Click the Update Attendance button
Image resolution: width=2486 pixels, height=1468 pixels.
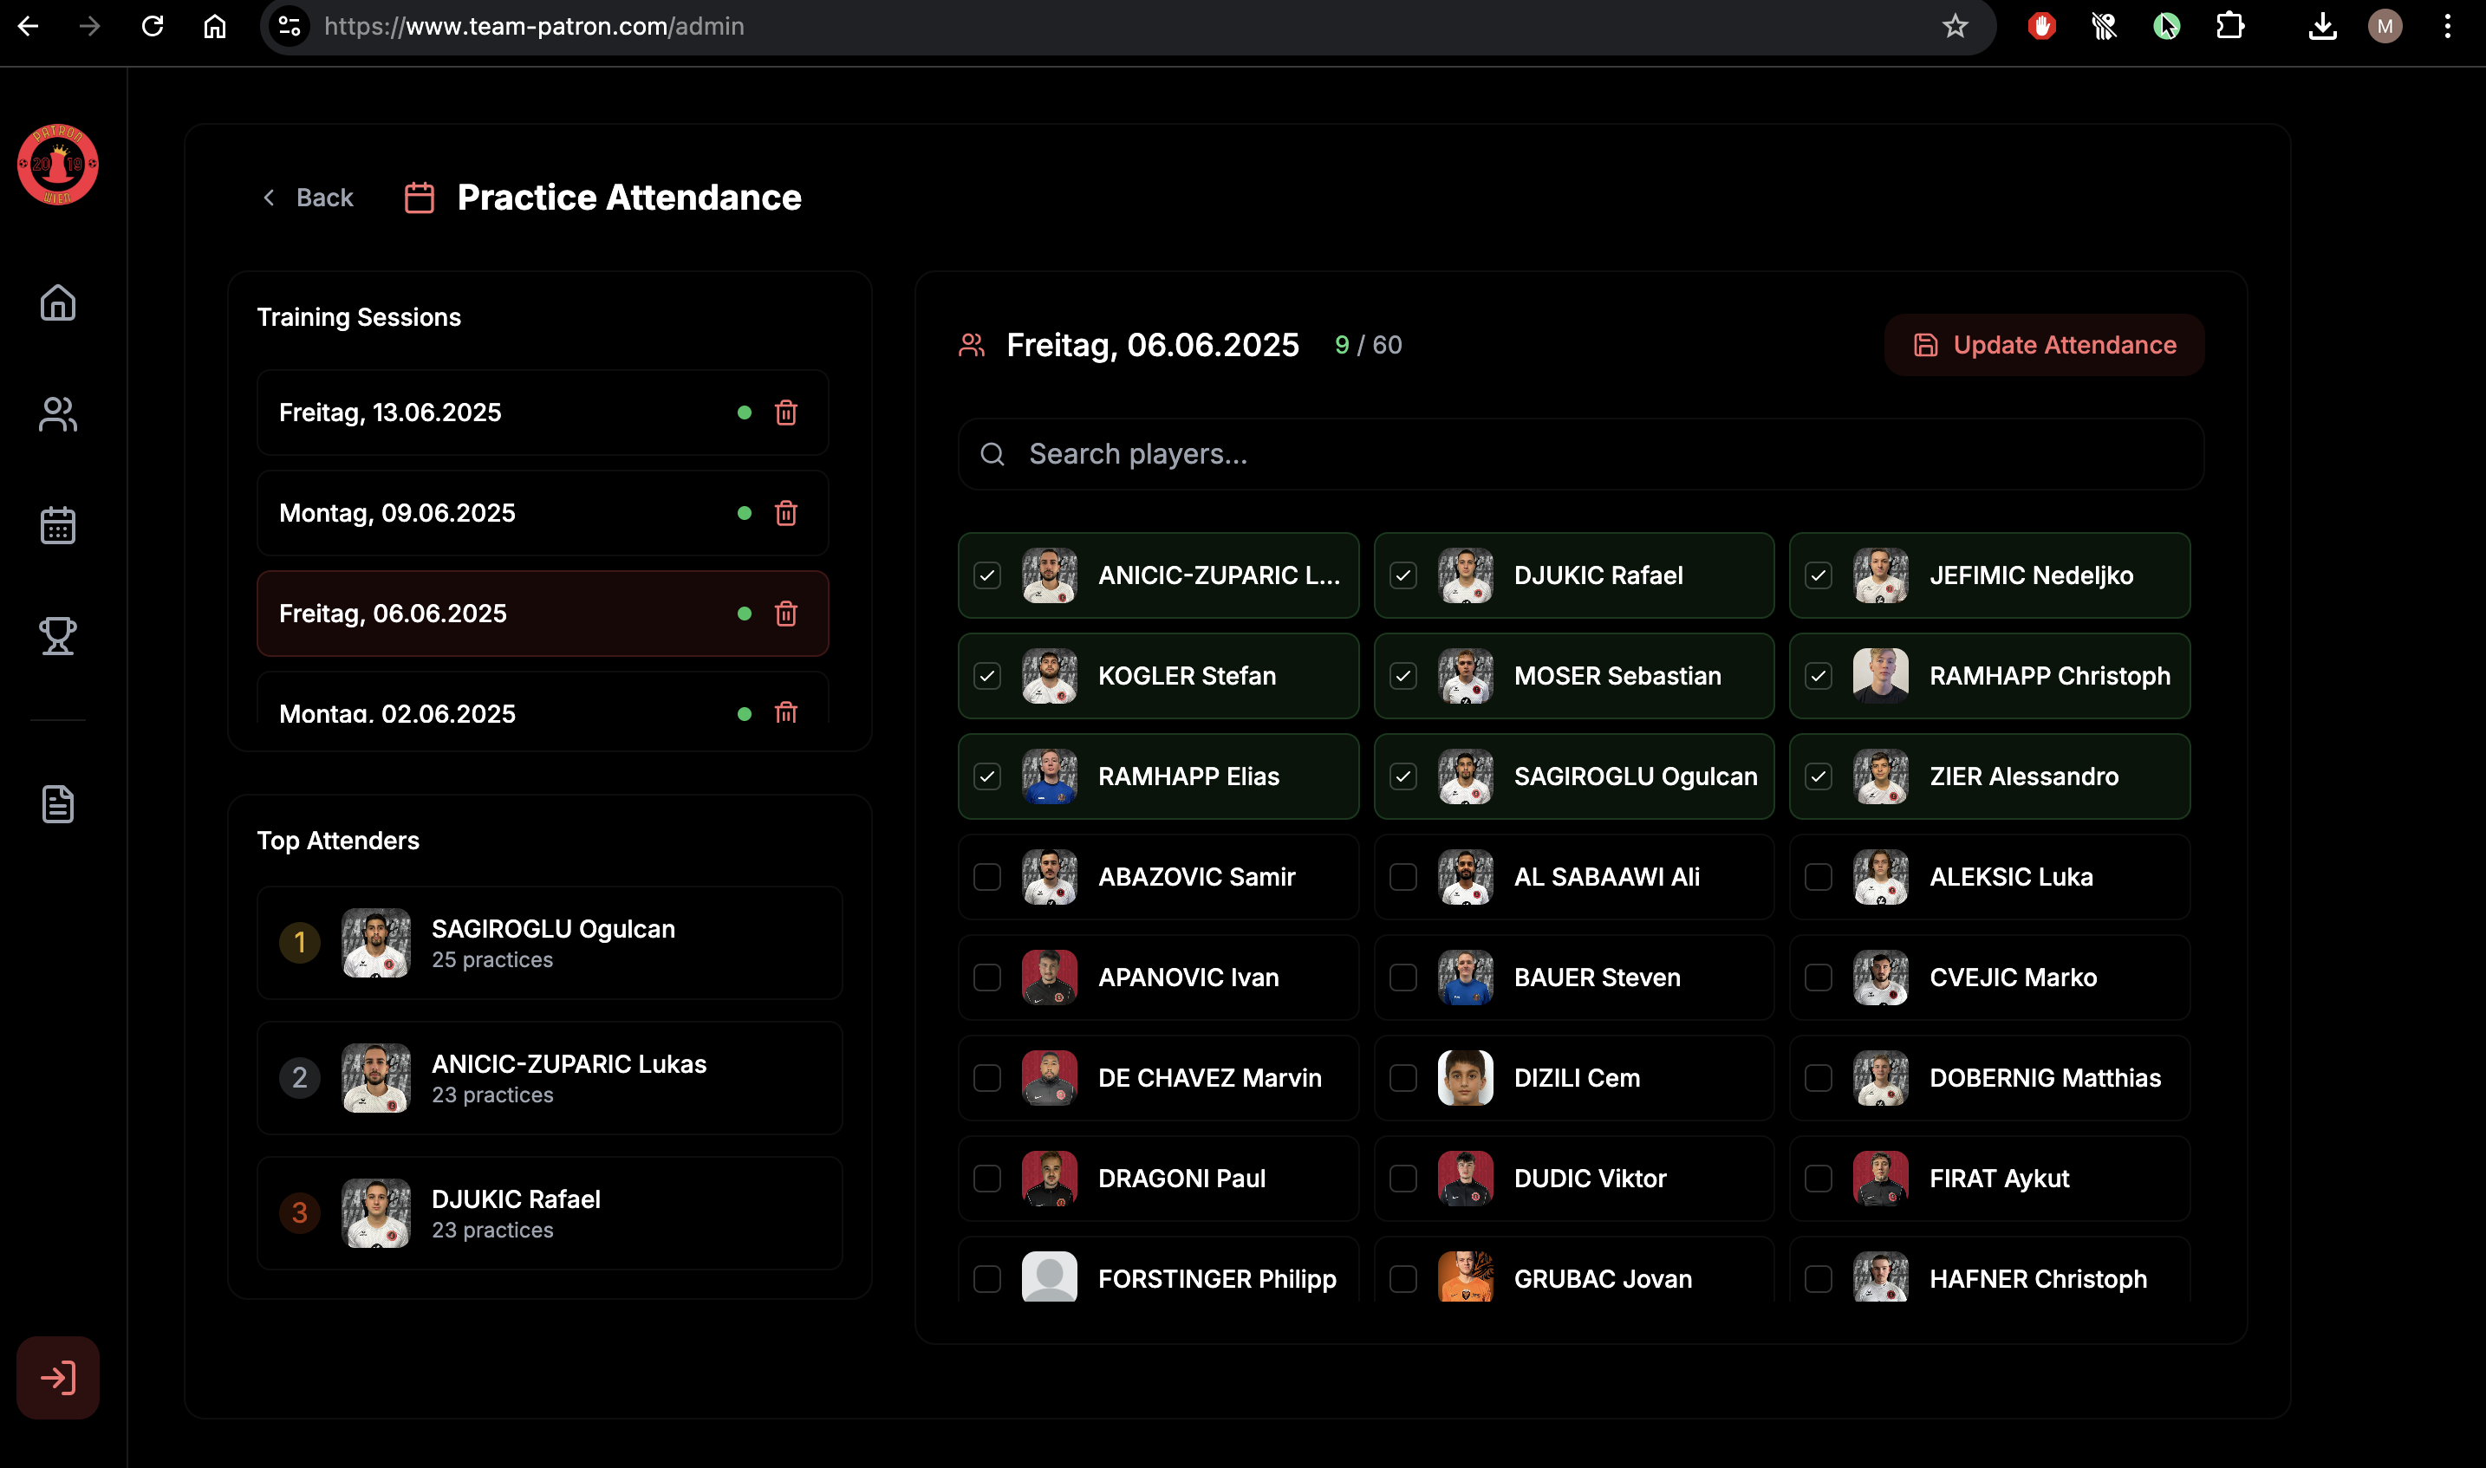tap(2043, 344)
